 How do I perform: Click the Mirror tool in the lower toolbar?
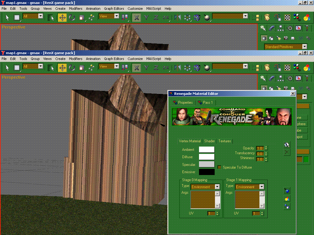[178, 68]
